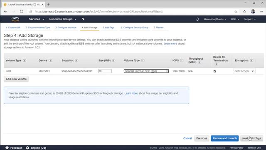Open the browser profile avatar

coord(253,11)
